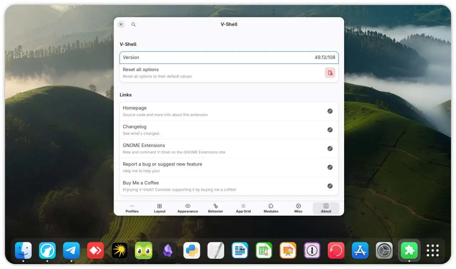Click the link icon for Report a bug
The height and width of the screenshot is (269, 456).
[x=330, y=167]
